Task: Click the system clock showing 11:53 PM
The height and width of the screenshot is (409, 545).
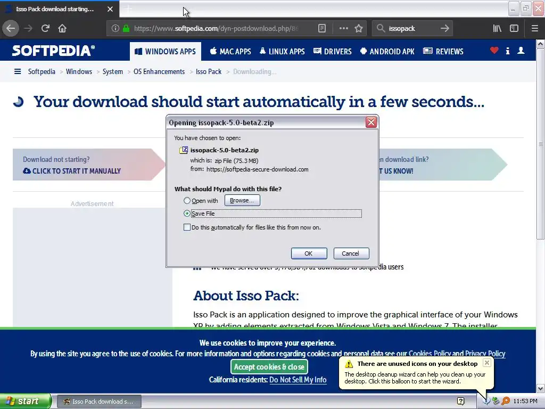Action: coord(525,402)
